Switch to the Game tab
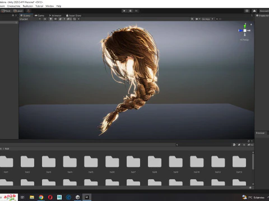Image resolution: width=269 pixels, height=201 pixels. 39,16
